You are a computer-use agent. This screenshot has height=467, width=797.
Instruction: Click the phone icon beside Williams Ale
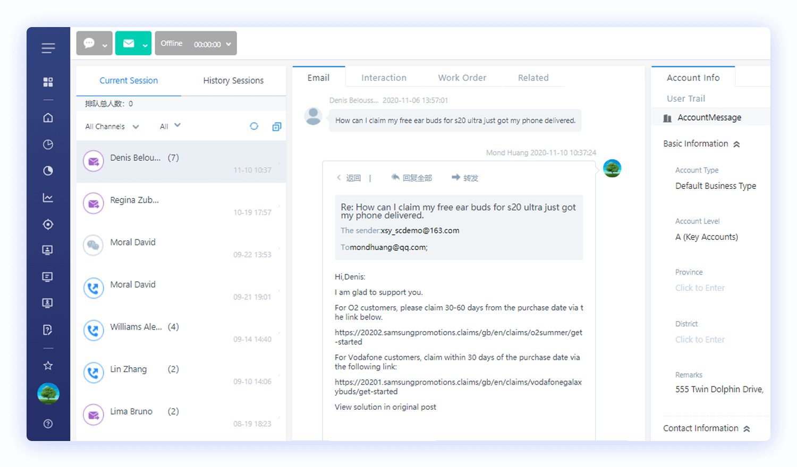pos(94,330)
